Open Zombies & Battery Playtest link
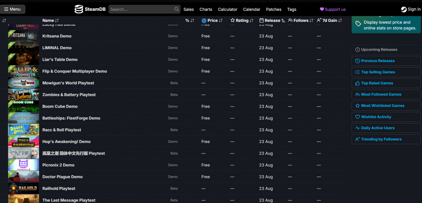 [69, 95]
